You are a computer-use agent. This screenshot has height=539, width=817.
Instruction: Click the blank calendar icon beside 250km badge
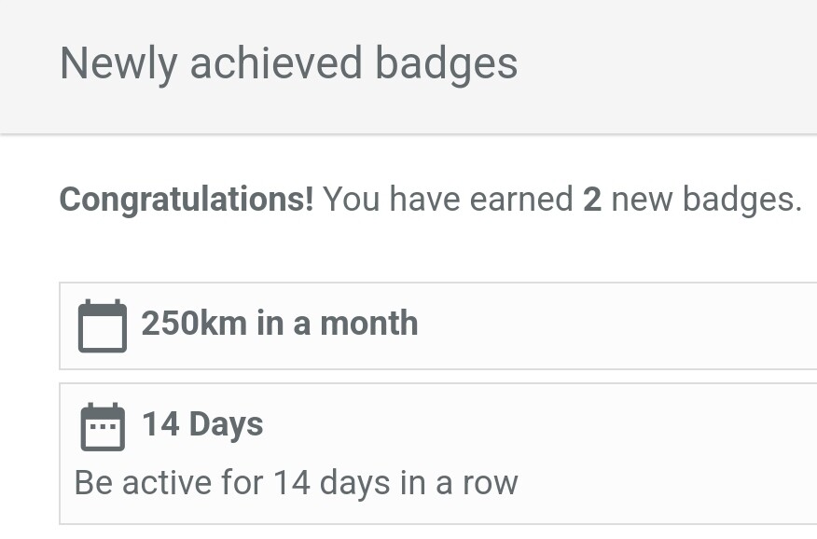click(x=103, y=326)
